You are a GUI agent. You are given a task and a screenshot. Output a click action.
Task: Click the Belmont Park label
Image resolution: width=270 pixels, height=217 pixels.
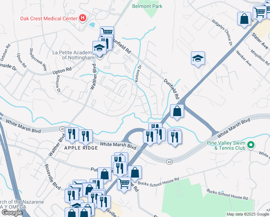(147, 6)
